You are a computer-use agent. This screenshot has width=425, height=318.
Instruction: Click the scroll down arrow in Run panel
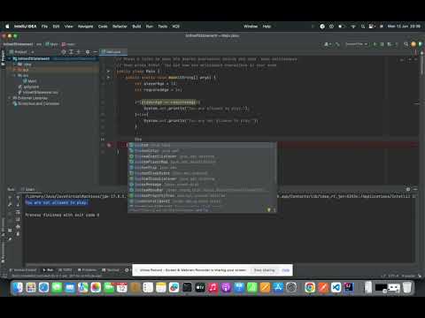pyautogui.click(x=18, y=204)
